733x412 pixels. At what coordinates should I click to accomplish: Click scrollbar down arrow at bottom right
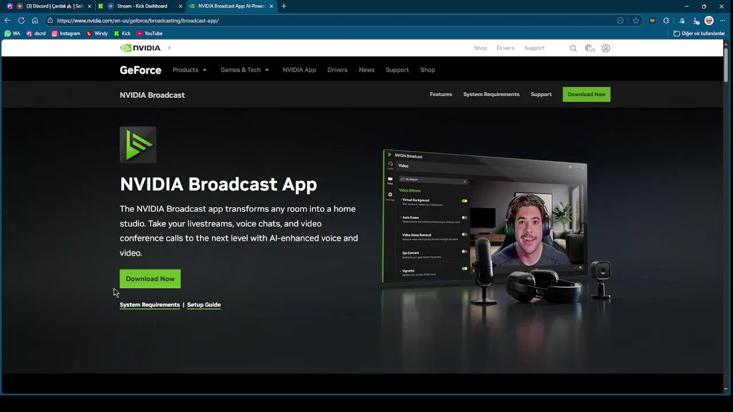tap(726, 389)
